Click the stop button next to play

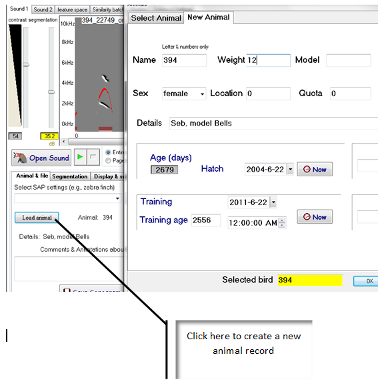coord(93,157)
